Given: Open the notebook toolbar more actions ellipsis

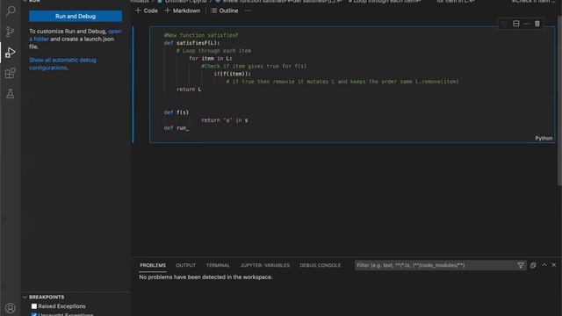Looking at the screenshot, I should (248, 11).
